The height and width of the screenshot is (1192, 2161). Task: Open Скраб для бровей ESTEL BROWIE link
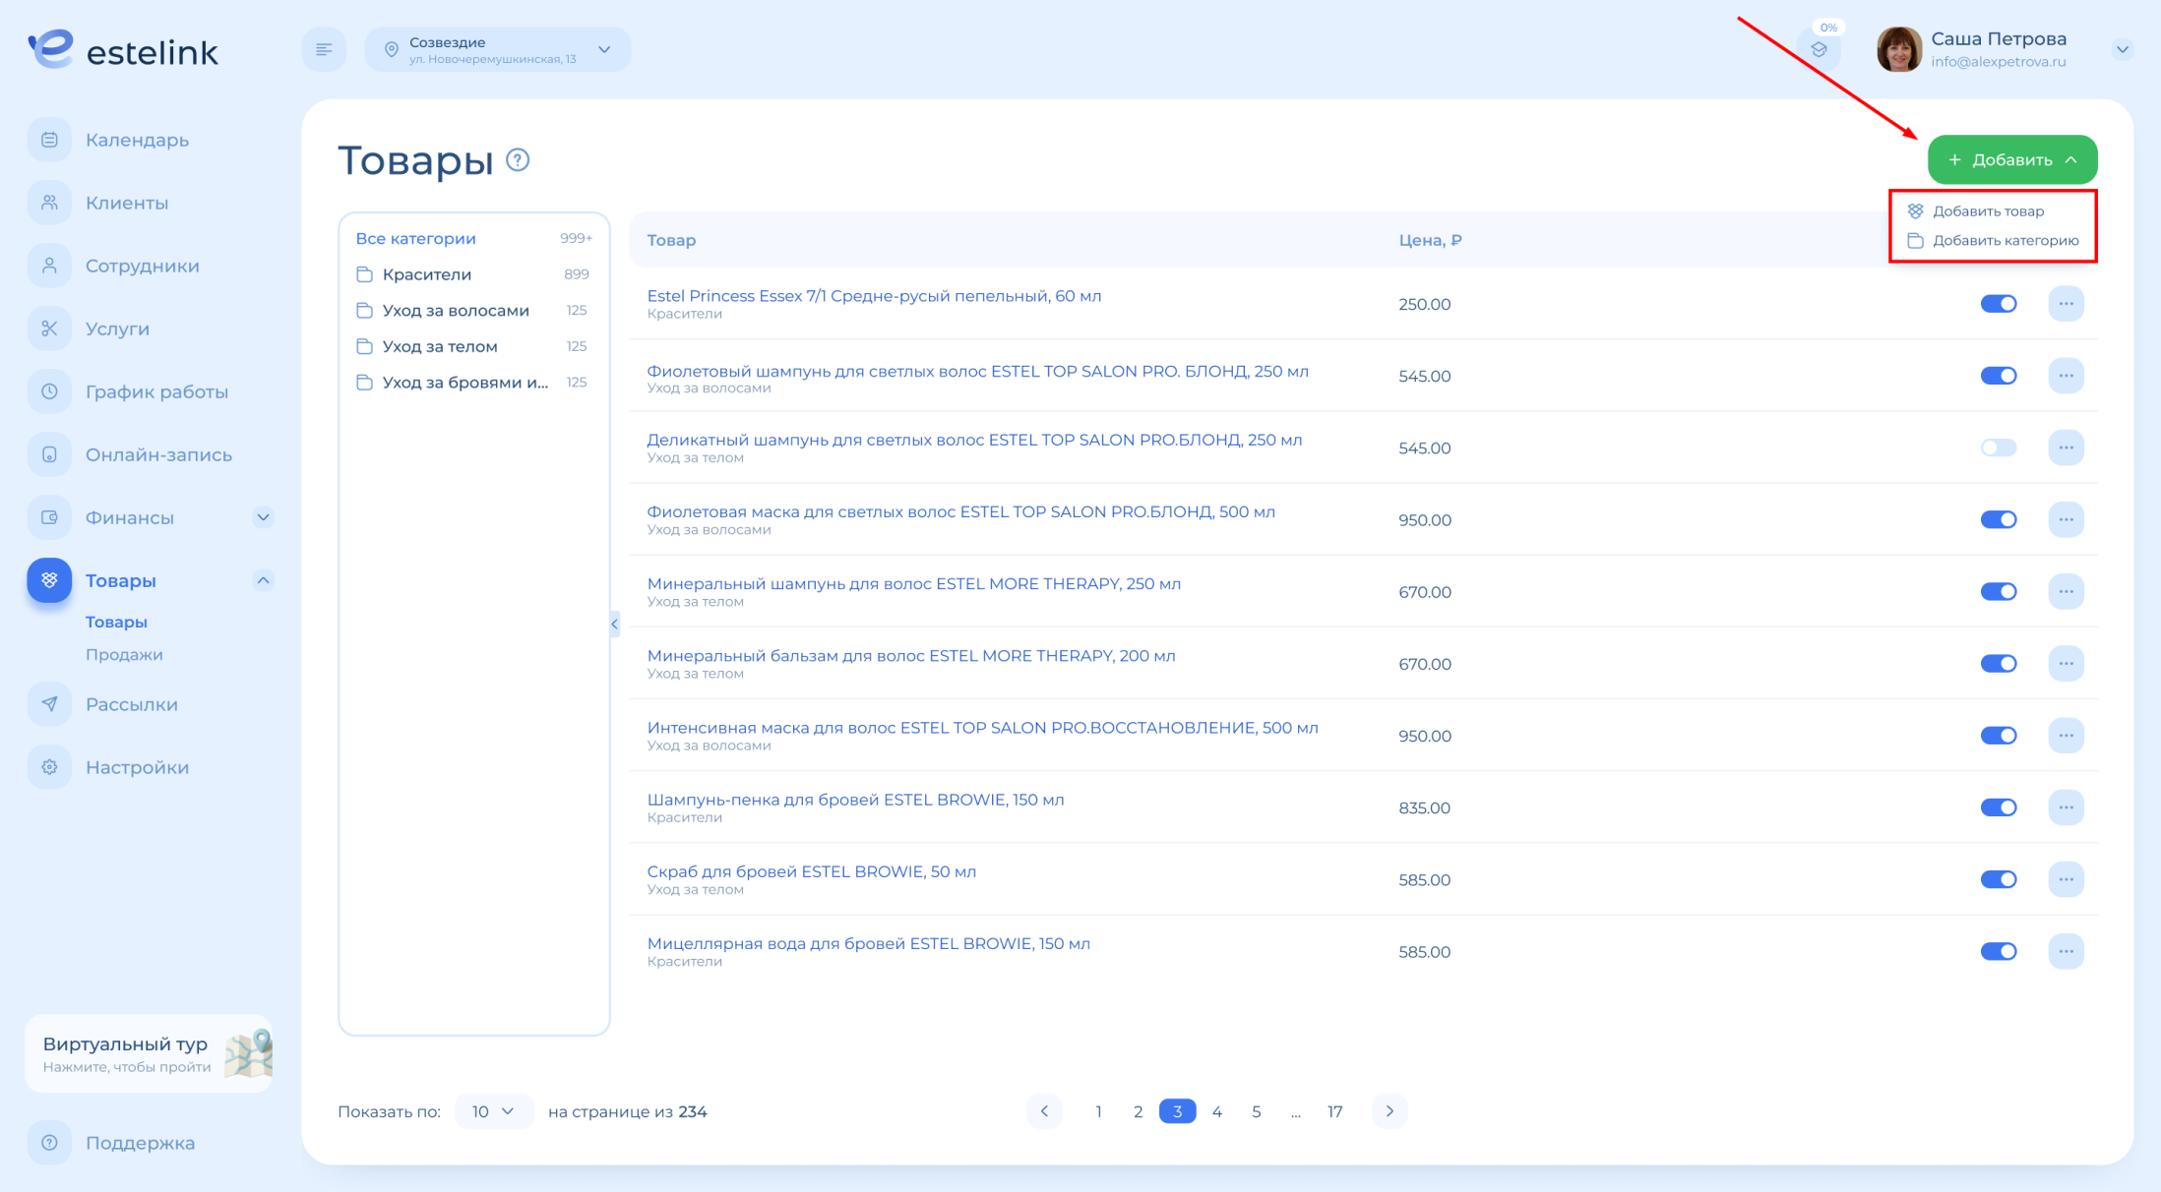pyautogui.click(x=811, y=871)
